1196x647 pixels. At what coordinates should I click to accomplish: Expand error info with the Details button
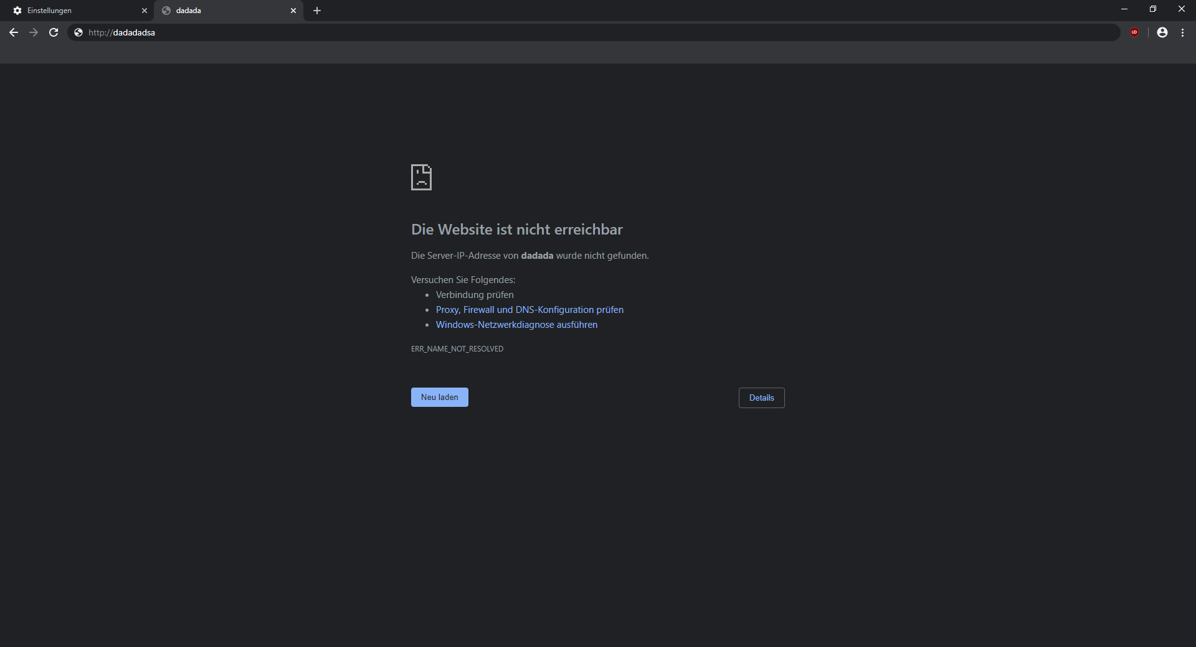761,398
